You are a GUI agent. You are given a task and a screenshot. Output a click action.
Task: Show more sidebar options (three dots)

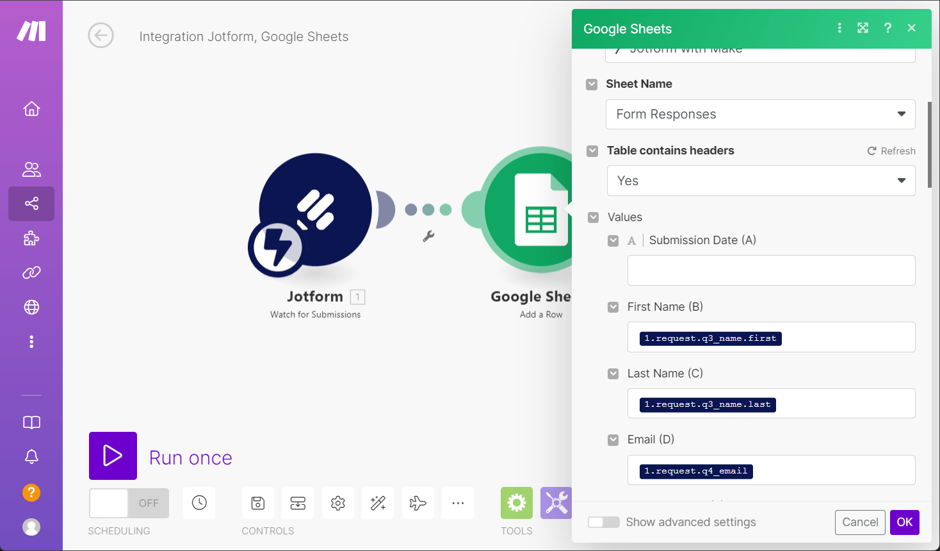[31, 342]
